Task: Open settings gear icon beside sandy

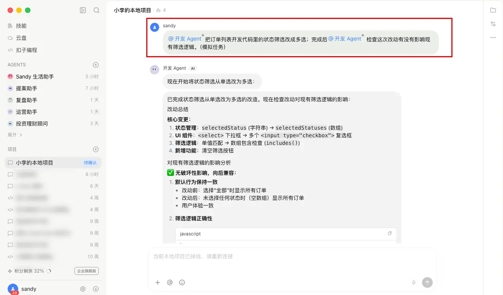Action: click(x=83, y=289)
